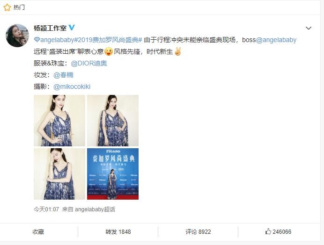
Task: Open the 收藏 favorite action
Action: [x=38, y=232]
